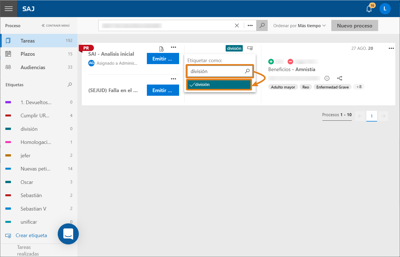Expand the +8 more tags
Screen dimensions: 400x257
click(359, 87)
